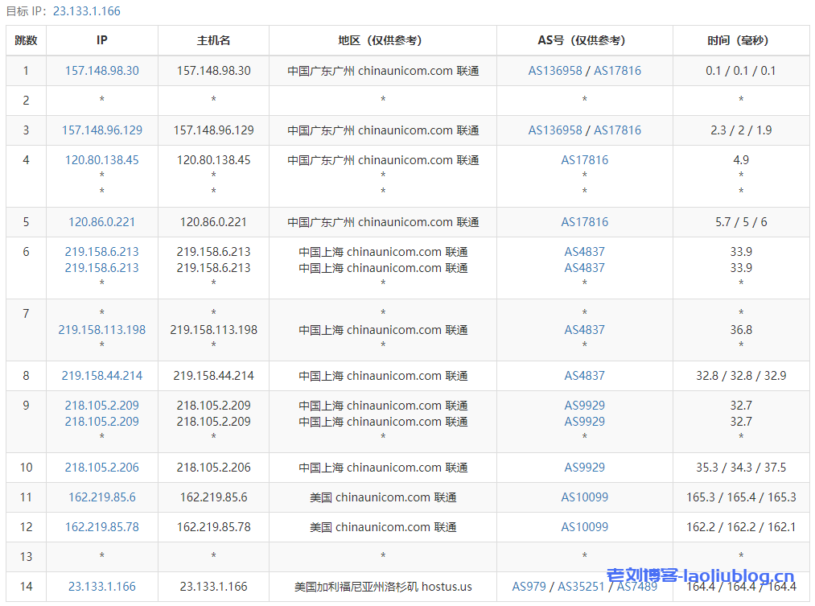
Task: Open the blue 157.148.98.30 IP link
Action: (x=102, y=71)
